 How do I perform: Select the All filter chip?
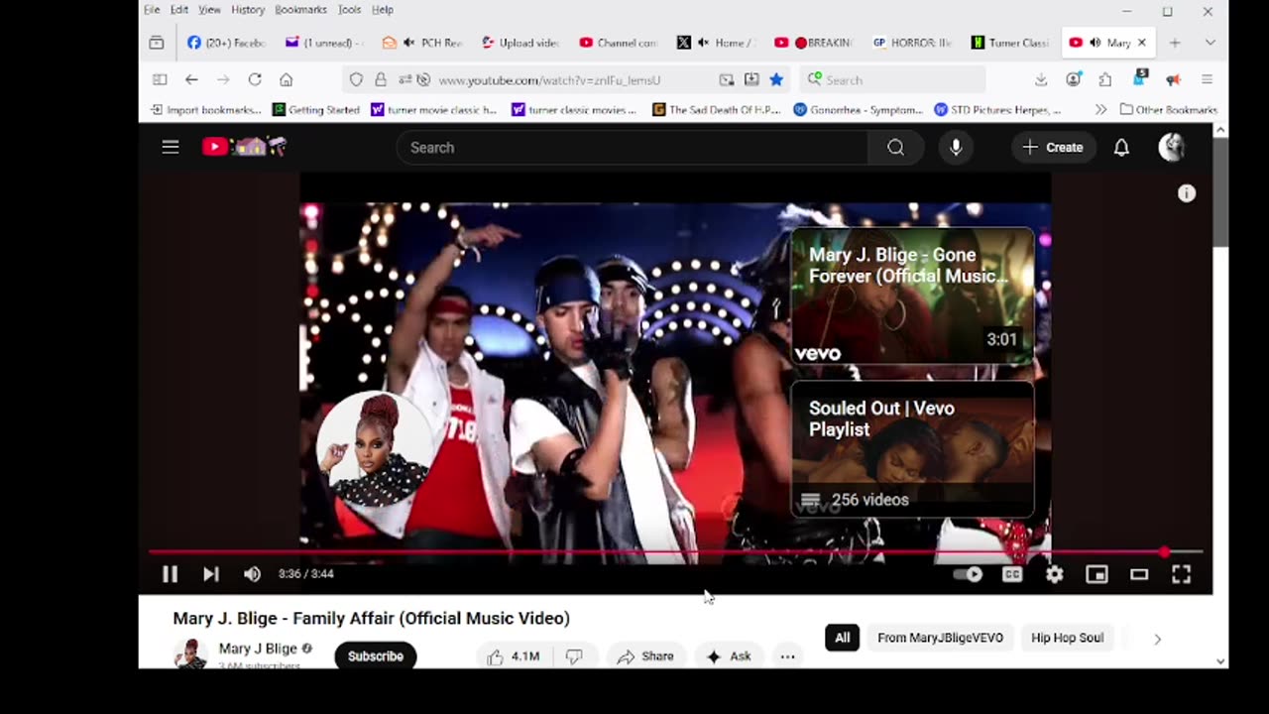842,638
